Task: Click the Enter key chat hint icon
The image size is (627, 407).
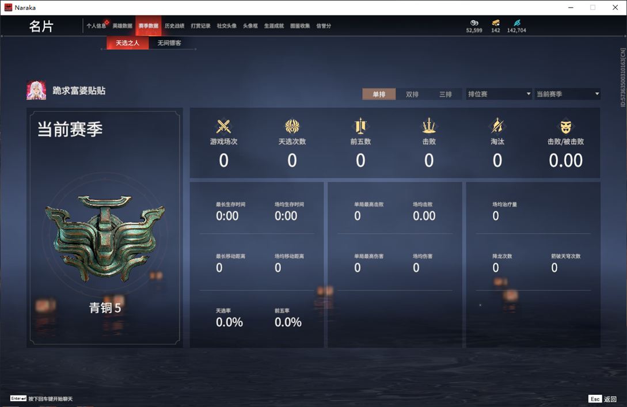Action: coord(18,398)
